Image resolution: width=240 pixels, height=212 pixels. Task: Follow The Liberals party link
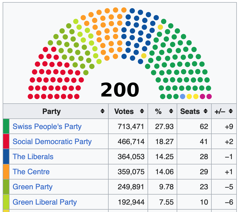(x=33, y=156)
